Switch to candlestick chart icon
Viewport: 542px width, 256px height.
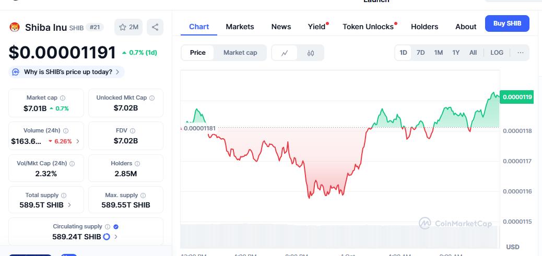pos(311,53)
